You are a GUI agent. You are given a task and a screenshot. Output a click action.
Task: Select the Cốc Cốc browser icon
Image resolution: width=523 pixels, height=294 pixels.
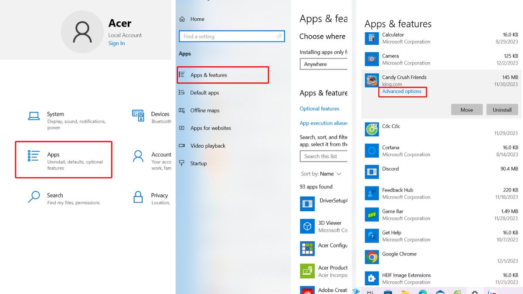click(x=372, y=129)
